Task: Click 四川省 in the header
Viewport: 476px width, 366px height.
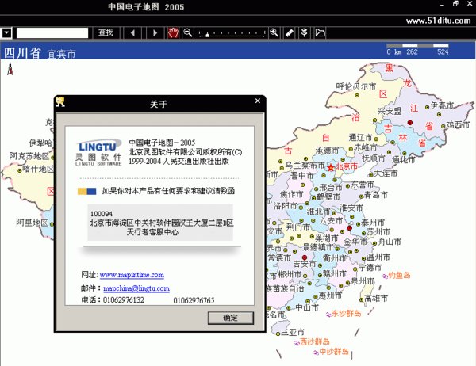Action: coord(22,53)
